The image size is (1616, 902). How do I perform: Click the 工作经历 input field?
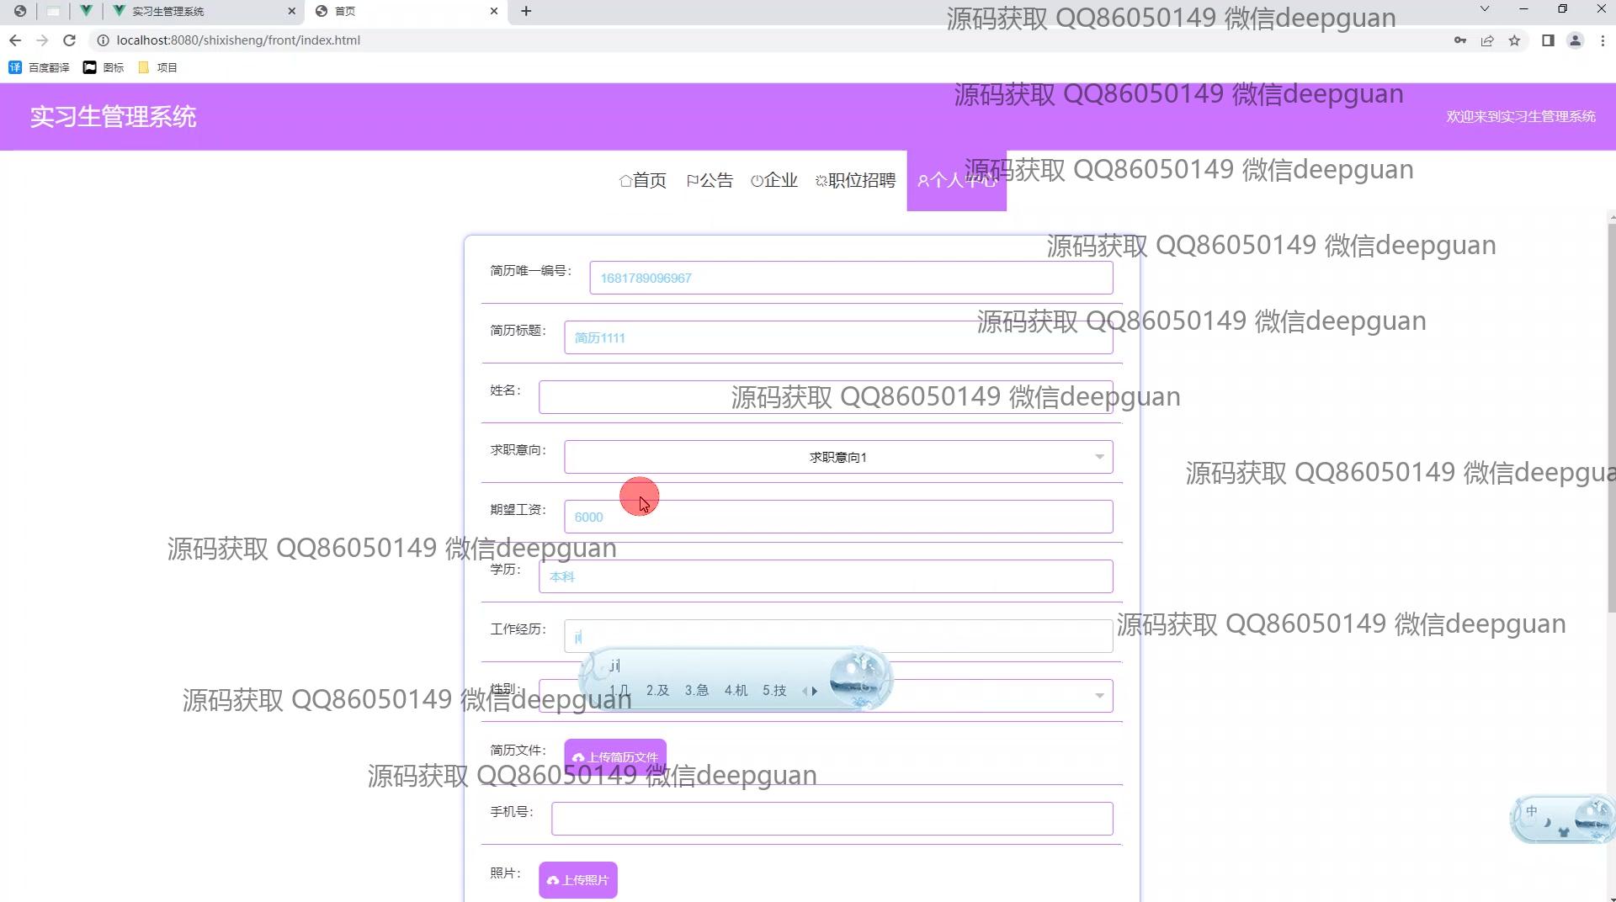pyautogui.click(x=838, y=636)
